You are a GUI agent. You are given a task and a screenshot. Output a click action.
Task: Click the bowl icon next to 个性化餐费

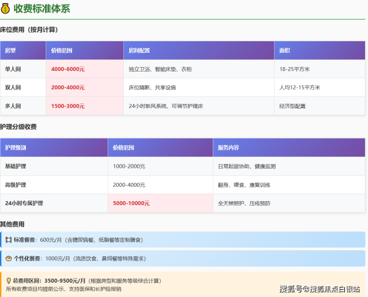point(8,258)
